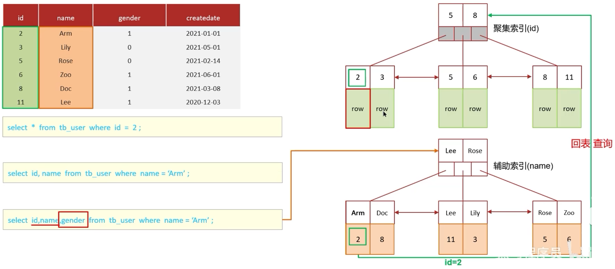This screenshot has height=269, width=615.
Task: Click leaf key 11 in the clustered index
Action: (x=569, y=77)
